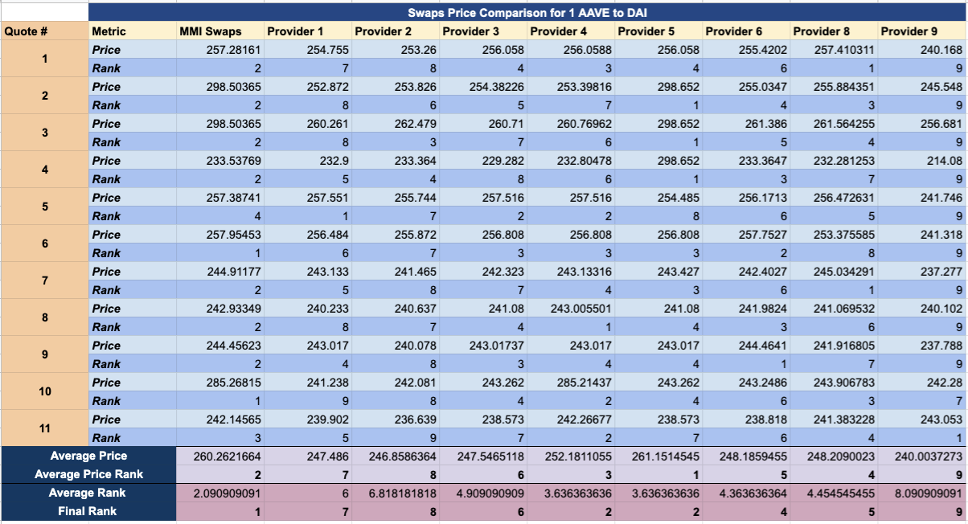Select Provider 4 price 285.21437

coord(571,383)
